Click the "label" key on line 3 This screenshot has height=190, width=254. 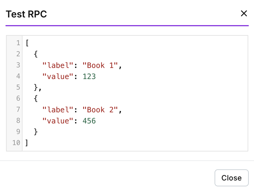click(58, 65)
